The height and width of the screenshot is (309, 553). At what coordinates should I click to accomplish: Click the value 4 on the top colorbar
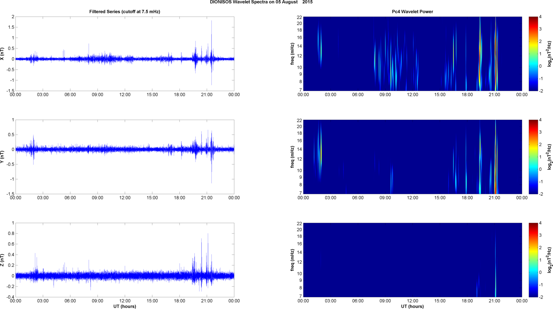click(x=541, y=17)
